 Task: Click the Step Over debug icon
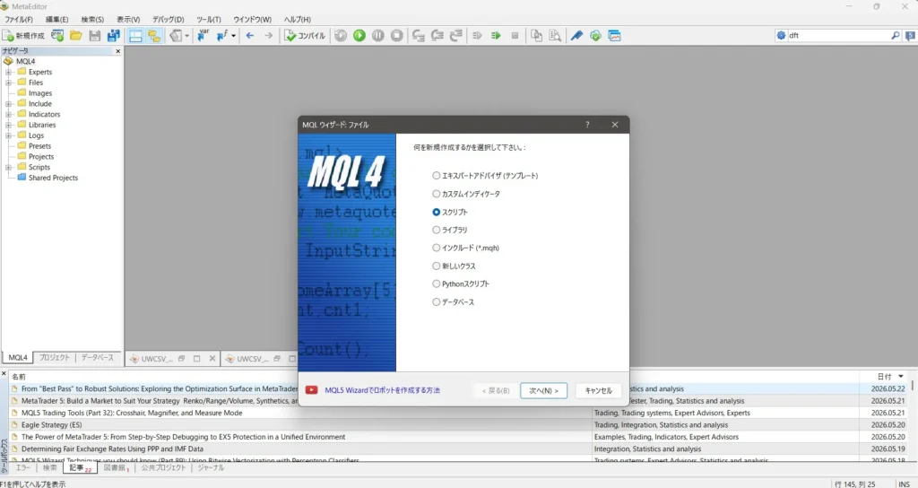click(437, 36)
